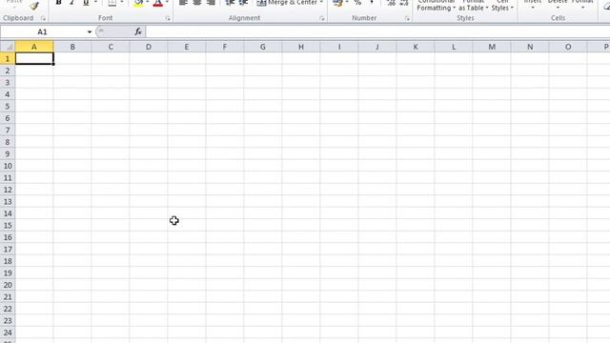Open the underline style dropdown arrow

[95, 3]
